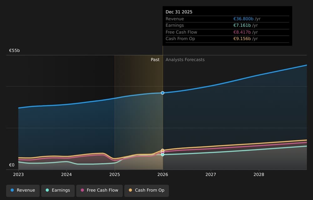Image resolution: width=313 pixels, height=200 pixels.
Task: Click the blue Revenue data point at 2026
Action: [162, 93]
